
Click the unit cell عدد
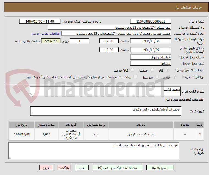coord(96,134)
